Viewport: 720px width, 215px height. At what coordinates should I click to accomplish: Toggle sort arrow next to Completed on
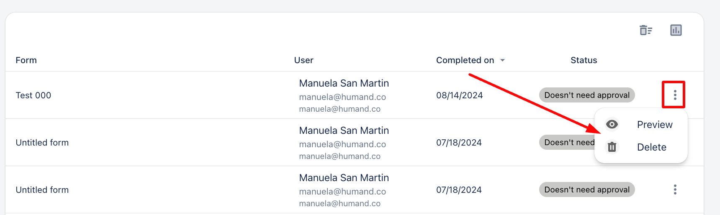[x=502, y=60]
